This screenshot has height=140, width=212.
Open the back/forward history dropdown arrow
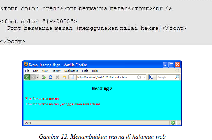click(38, 77)
